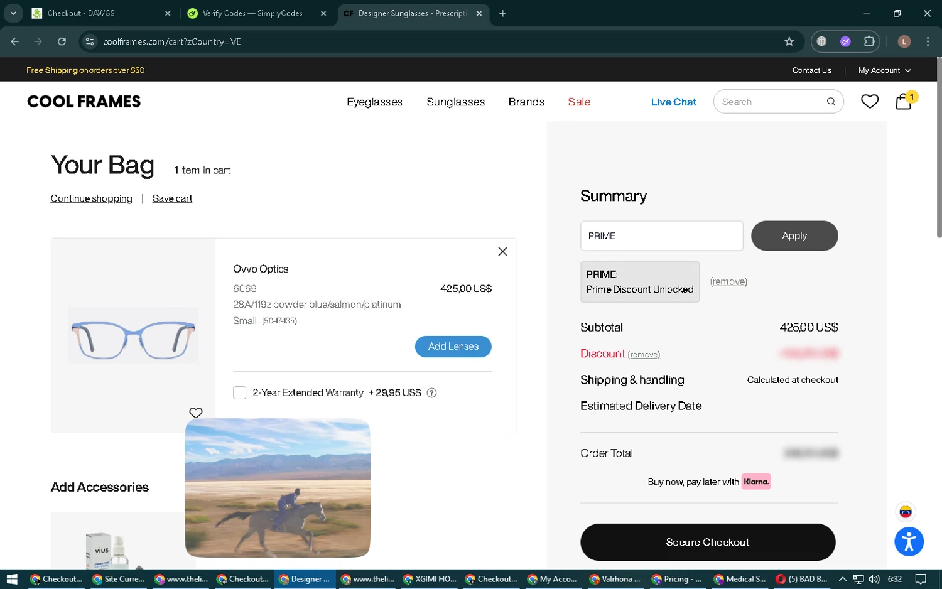Image resolution: width=942 pixels, height=589 pixels.
Task: Click Continue shopping link
Action: pyautogui.click(x=92, y=198)
